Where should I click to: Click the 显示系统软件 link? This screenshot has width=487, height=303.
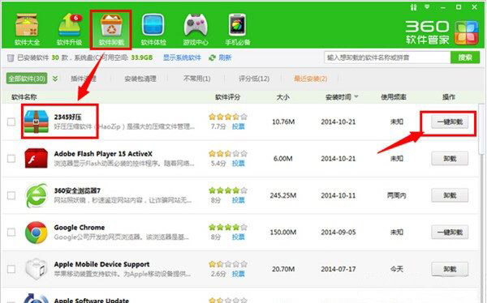(x=182, y=58)
